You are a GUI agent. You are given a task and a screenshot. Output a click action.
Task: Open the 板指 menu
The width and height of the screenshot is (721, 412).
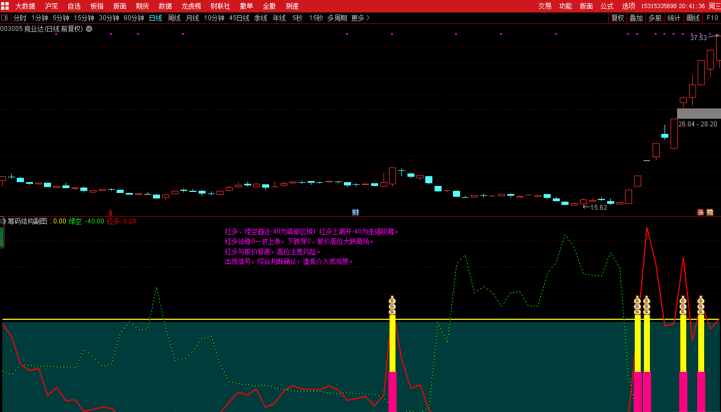click(x=97, y=6)
